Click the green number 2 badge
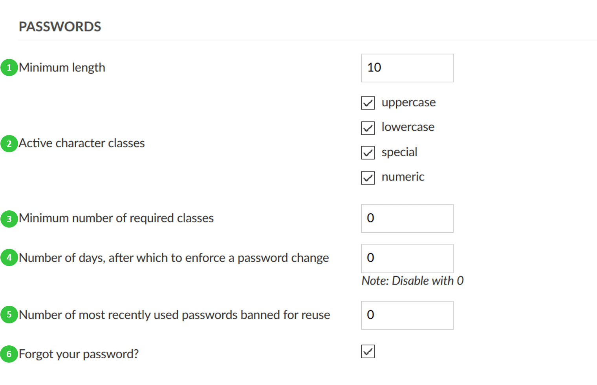This screenshot has height=385, width=597. click(9, 144)
